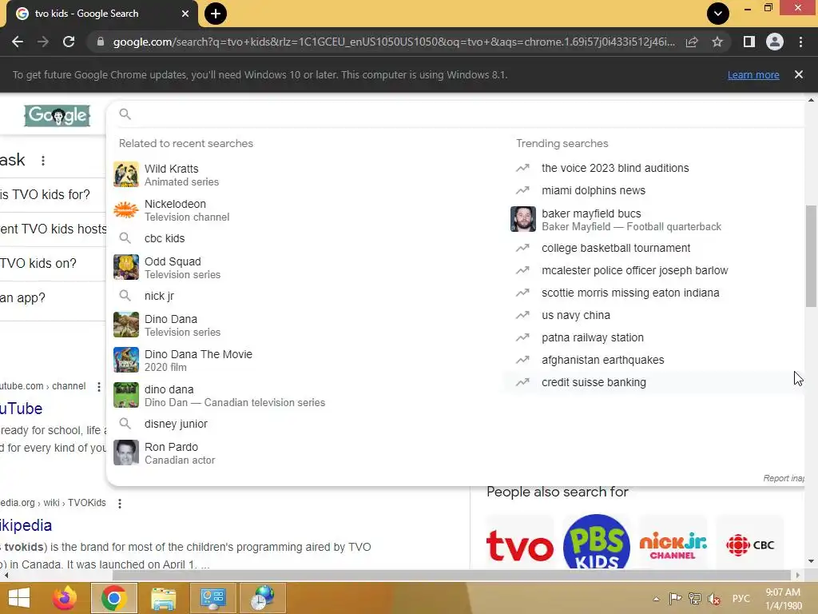
Task: Click the Dino Dana The Movie thumbnail
Action: coord(126,361)
